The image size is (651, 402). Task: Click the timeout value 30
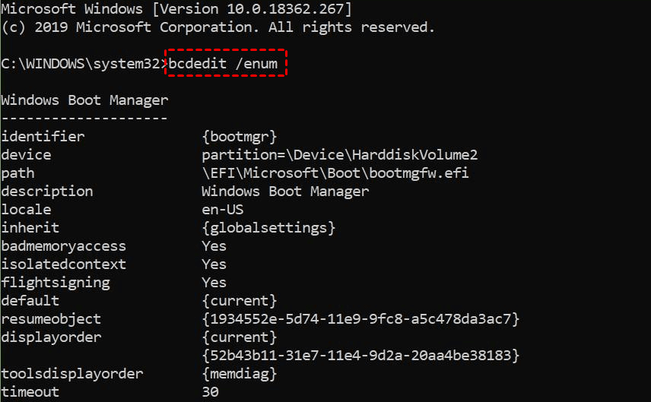pos(210,392)
